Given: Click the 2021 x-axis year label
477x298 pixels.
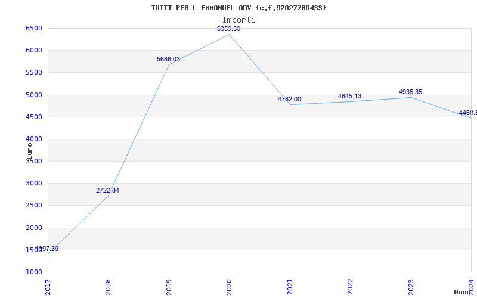Looking at the screenshot, I should (x=290, y=287).
